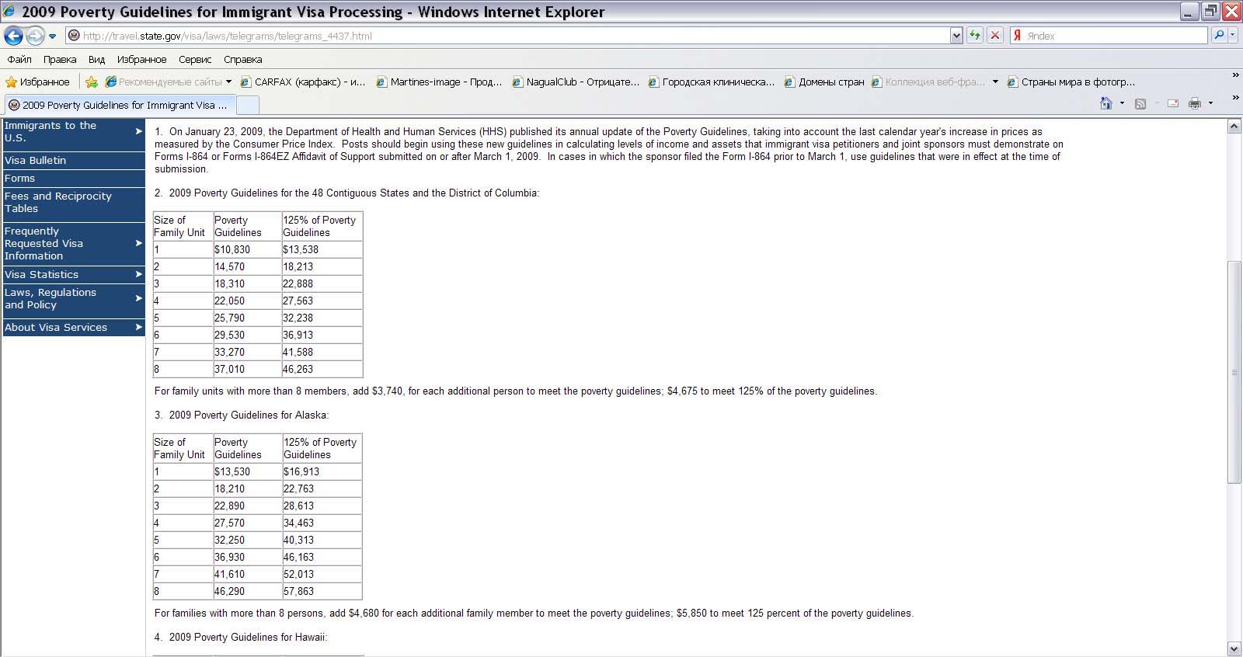The image size is (1243, 657).
Task: Open the Сервис menu
Action: (x=194, y=59)
